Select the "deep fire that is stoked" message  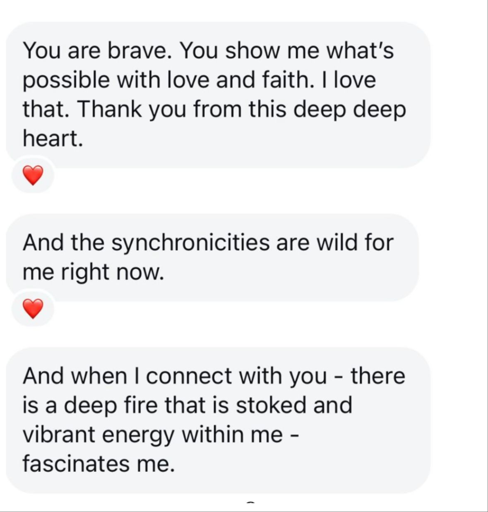pos(217,419)
